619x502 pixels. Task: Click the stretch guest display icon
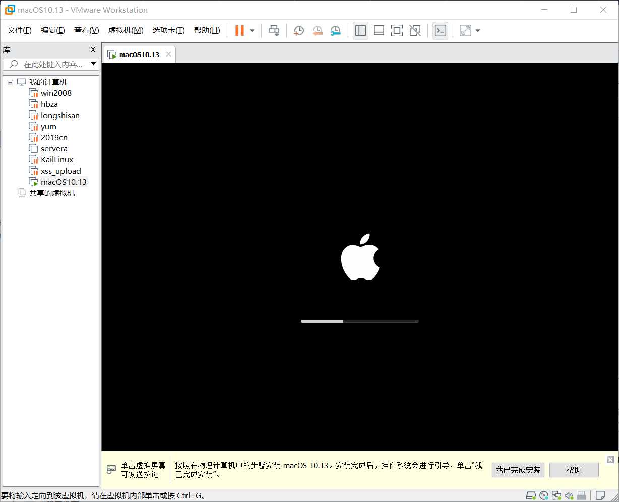coord(465,31)
